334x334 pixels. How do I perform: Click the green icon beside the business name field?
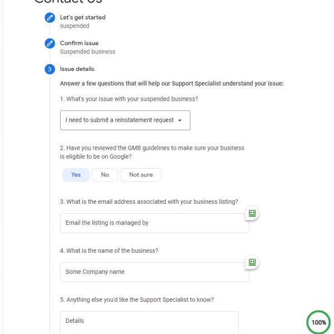[252, 262]
